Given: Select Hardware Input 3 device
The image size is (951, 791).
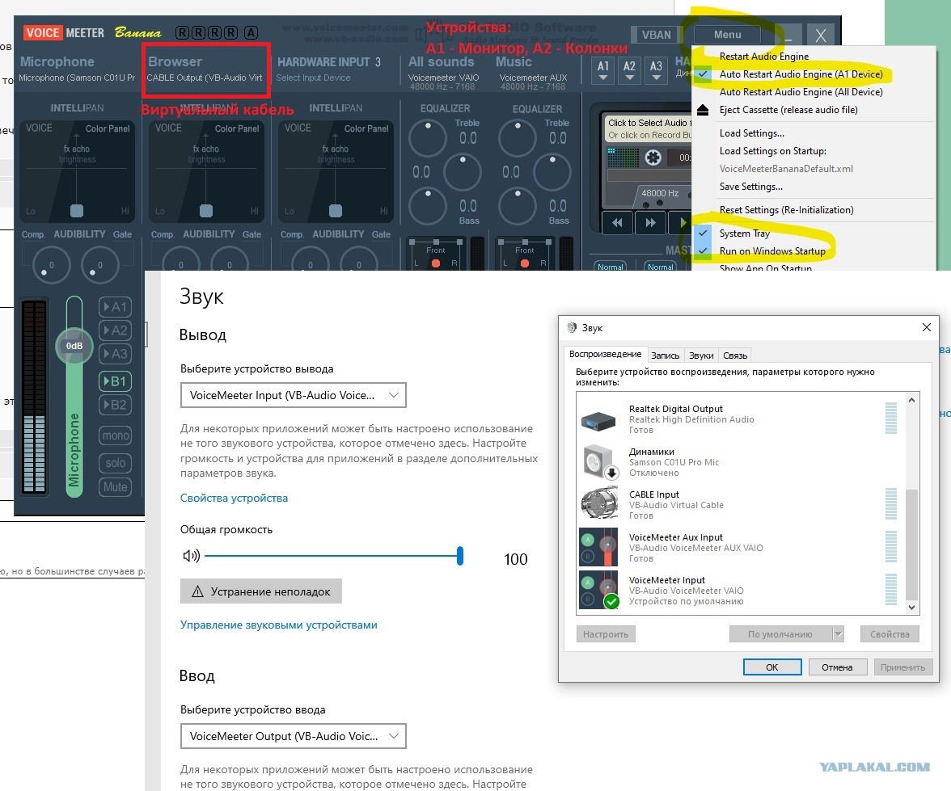Looking at the screenshot, I should coord(313,78).
